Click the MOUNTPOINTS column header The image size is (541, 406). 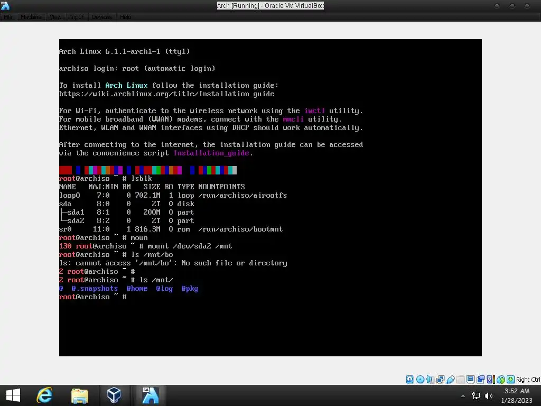coord(221,187)
